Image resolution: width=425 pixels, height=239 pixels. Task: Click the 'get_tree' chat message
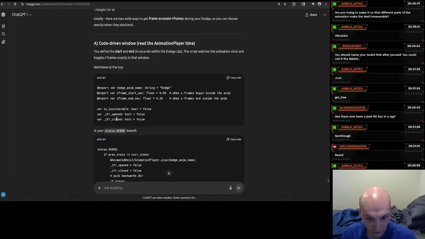[x=341, y=98]
